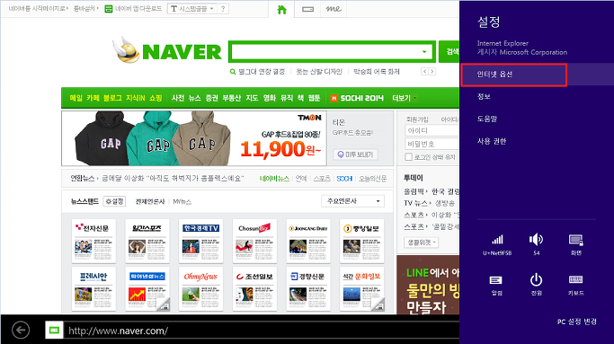Open 쇼핑 in the green menu bar

click(156, 98)
